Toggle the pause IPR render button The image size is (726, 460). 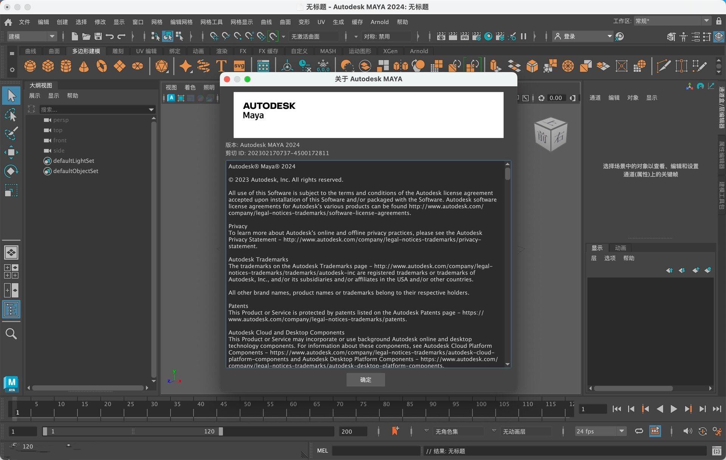(523, 36)
